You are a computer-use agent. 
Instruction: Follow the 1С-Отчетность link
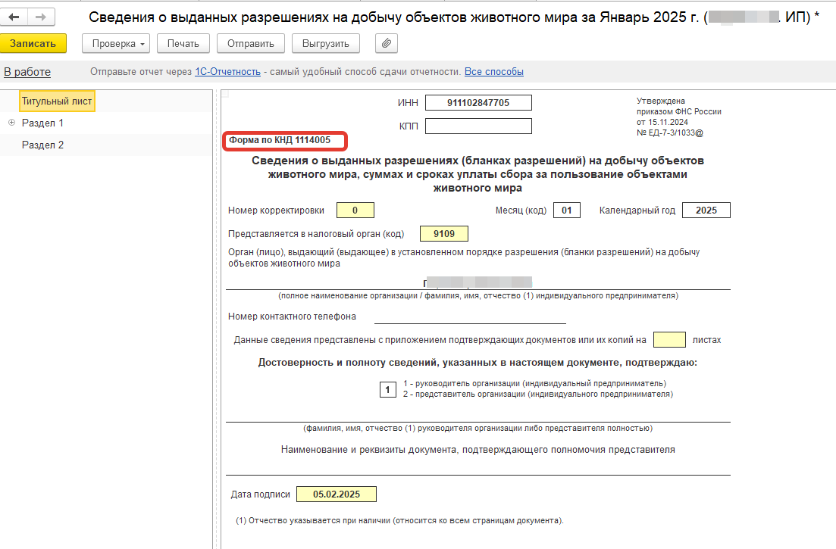227,72
